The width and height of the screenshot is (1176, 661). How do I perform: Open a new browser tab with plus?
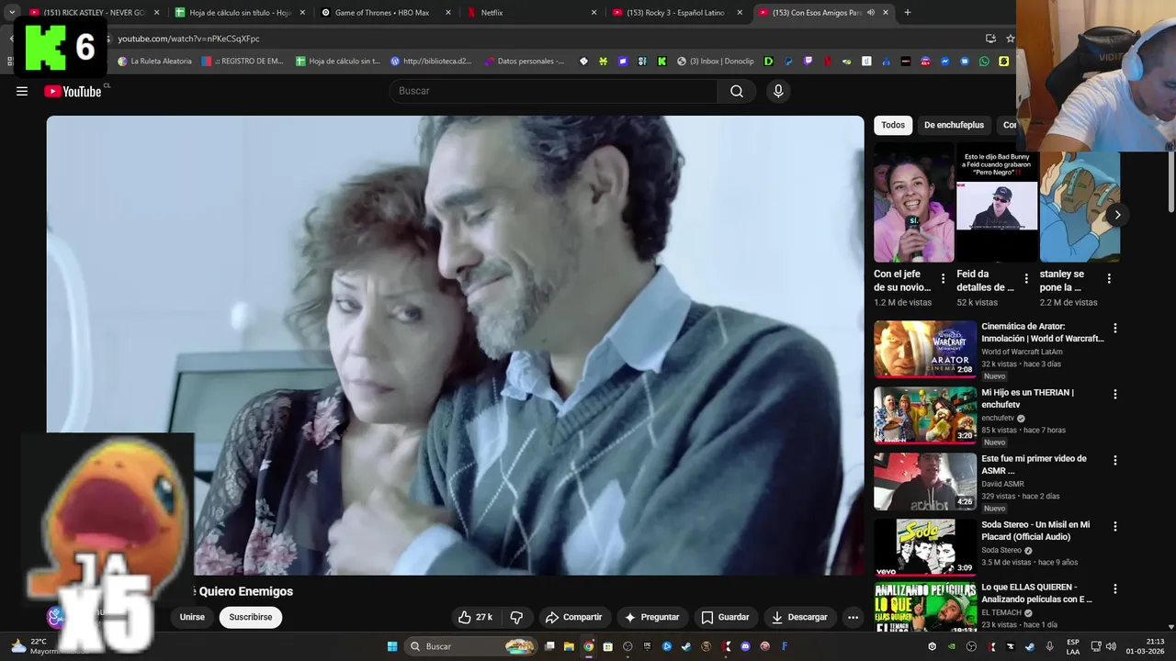click(908, 13)
